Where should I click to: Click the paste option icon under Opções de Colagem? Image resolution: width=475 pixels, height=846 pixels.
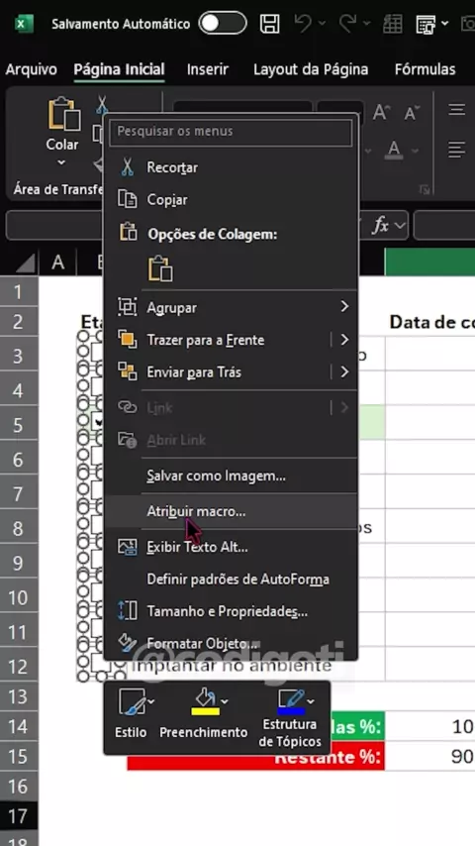point(160,268)
